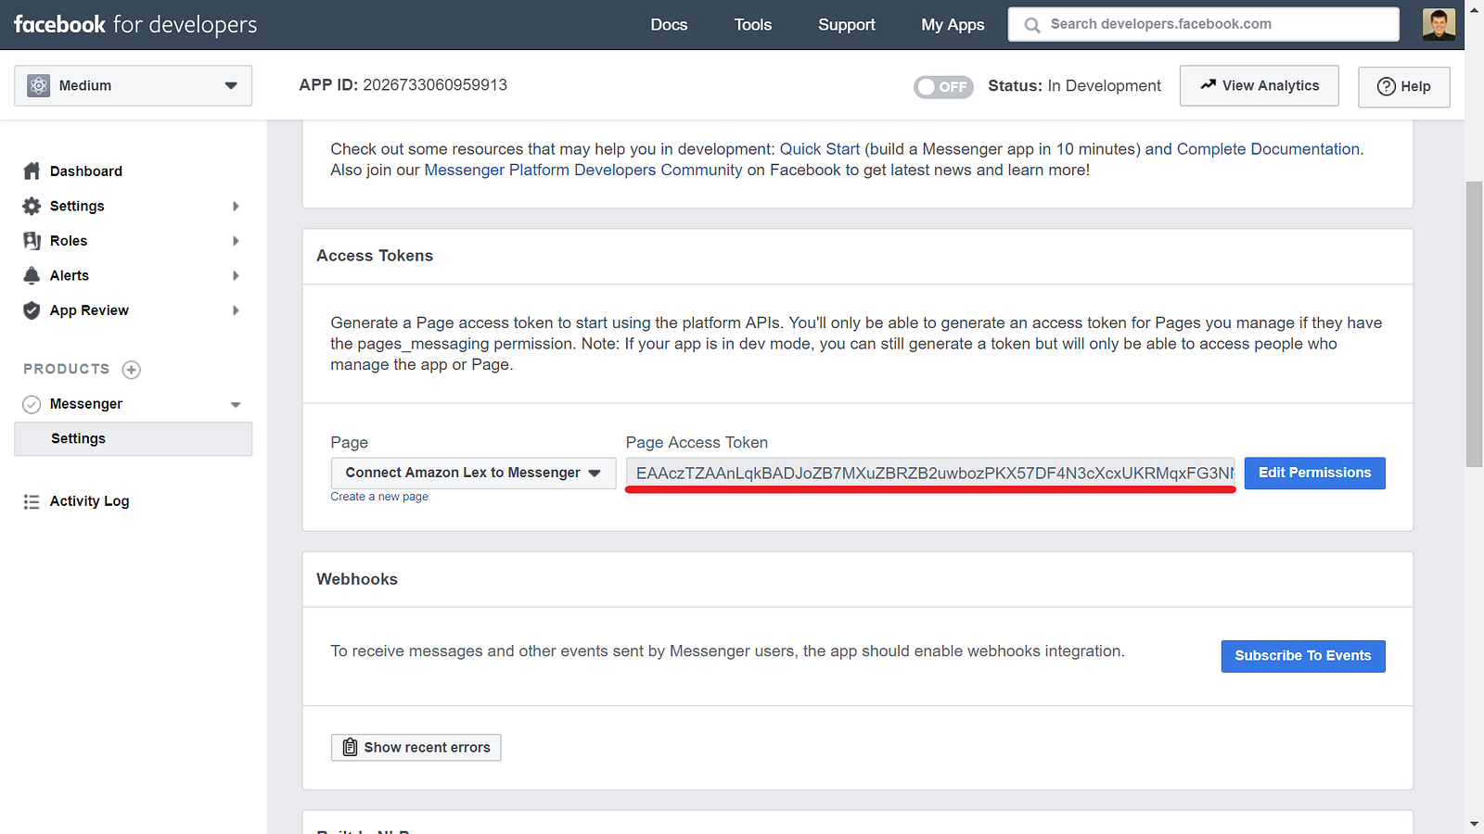1484x834 pixels.
Task: Click the facebook for developers logo
Action: 135,25
